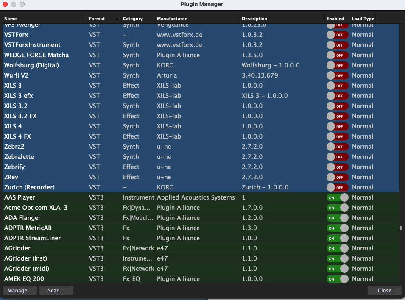Screen dimensions: 405x300
Task: Enable the ZRev plugin toggle
Action: [337, 177]
